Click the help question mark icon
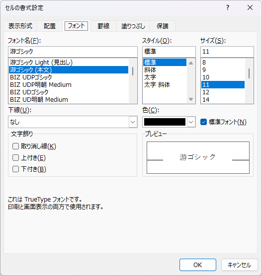This screenshot has width=262, height=276. [228, 7]
